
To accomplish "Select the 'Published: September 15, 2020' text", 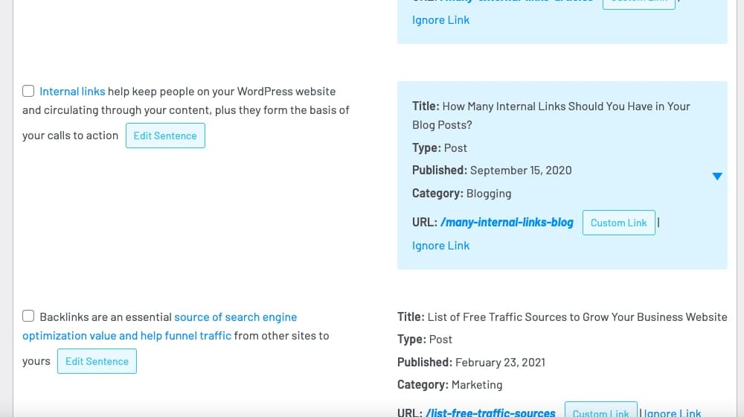I will [x=492, y=170].
